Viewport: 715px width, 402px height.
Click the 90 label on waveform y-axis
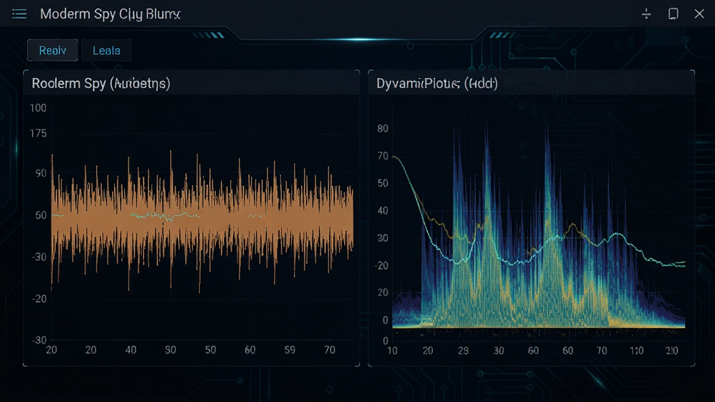click(41, 173)
